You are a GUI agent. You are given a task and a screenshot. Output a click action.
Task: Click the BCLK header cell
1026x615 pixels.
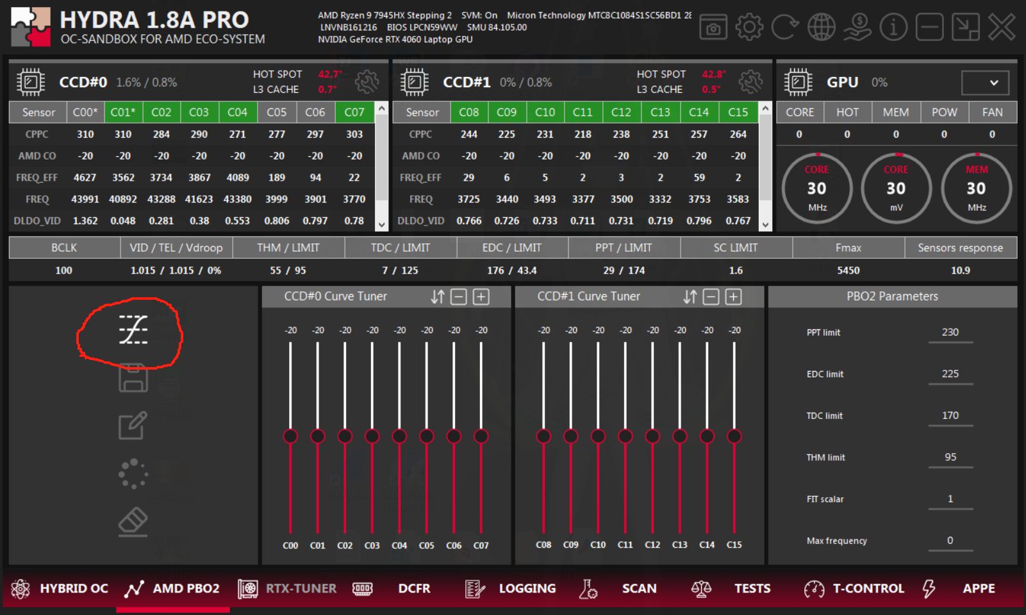pos(64,248)
